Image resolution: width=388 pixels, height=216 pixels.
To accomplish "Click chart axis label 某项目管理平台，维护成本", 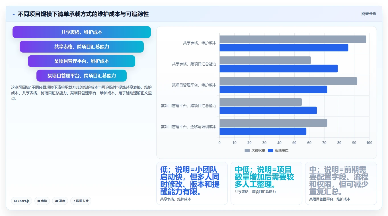I will (x=194, y=85).
